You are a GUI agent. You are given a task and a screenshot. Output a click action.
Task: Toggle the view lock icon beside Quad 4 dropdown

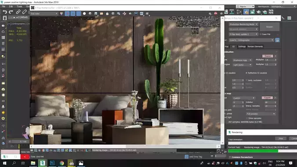coord(277,40)
